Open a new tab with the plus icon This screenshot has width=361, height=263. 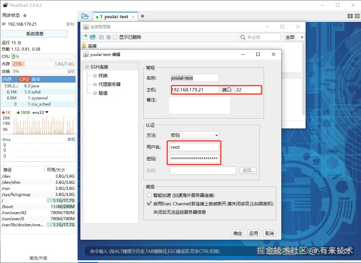click(x=143, y=16)
